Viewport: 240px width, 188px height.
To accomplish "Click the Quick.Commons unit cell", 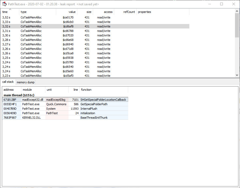I will pyautogui.click(x=56, y=104).
